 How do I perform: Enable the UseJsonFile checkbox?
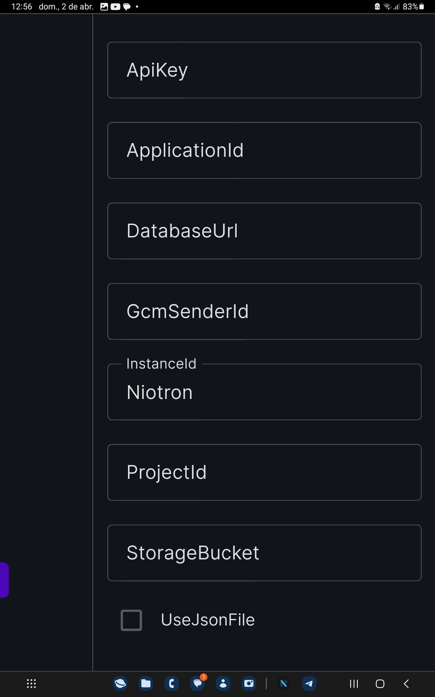pos(131,620)
